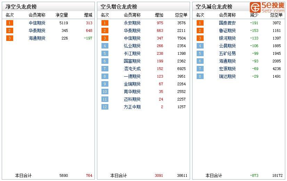
Task: Open the 一德期货 member link
Action: point(132,76)
